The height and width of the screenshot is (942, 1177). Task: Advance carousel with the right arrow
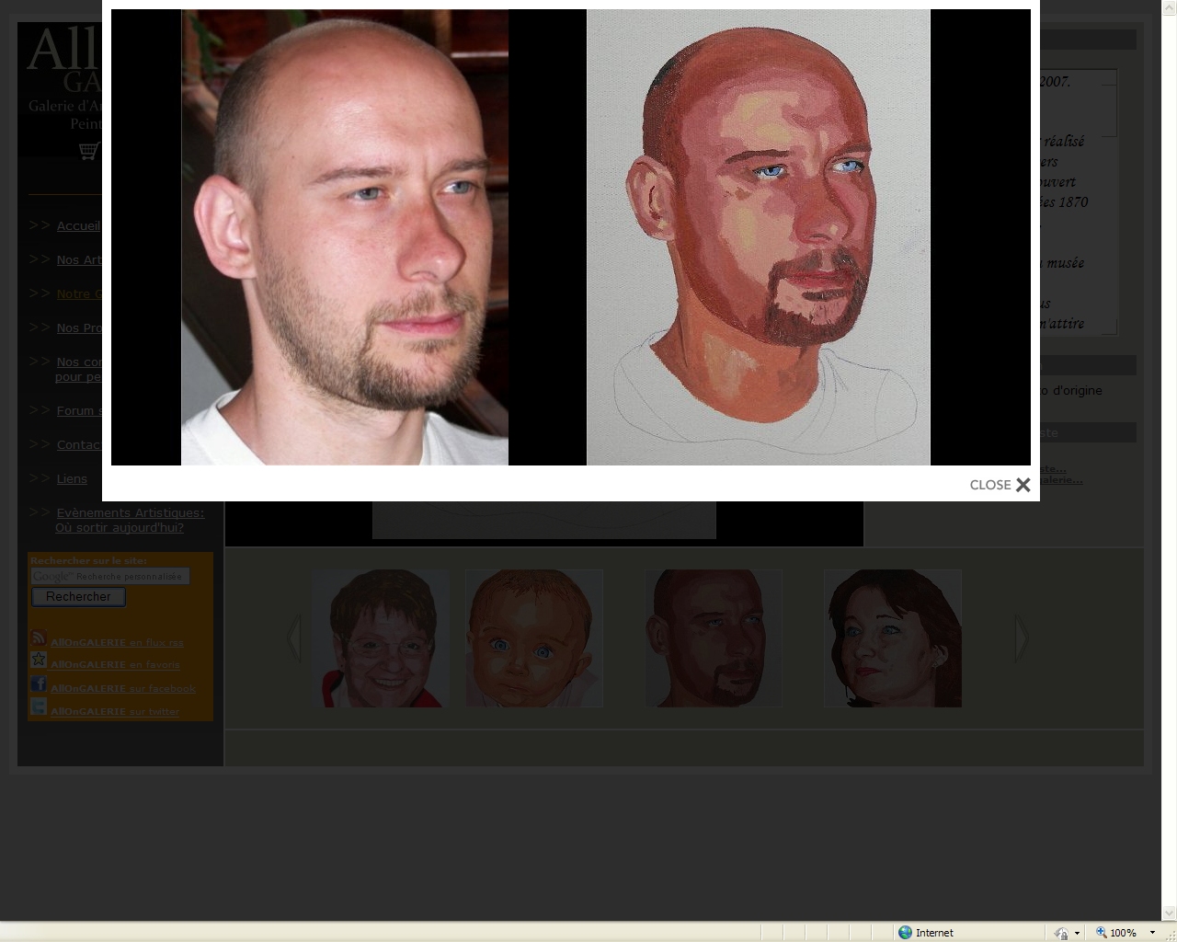pos(1022,638)
